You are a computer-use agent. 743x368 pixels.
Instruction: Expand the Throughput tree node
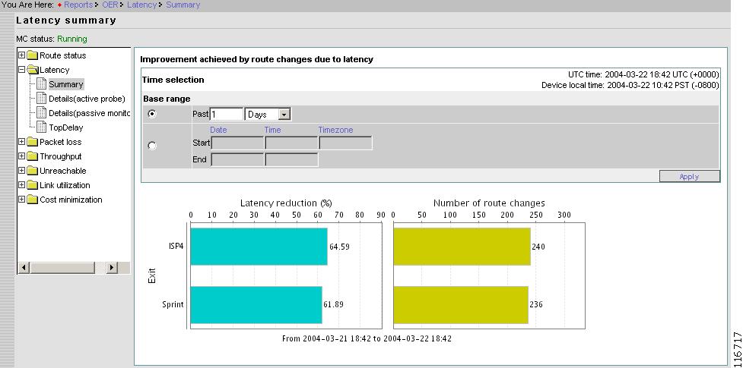[22, 156]
